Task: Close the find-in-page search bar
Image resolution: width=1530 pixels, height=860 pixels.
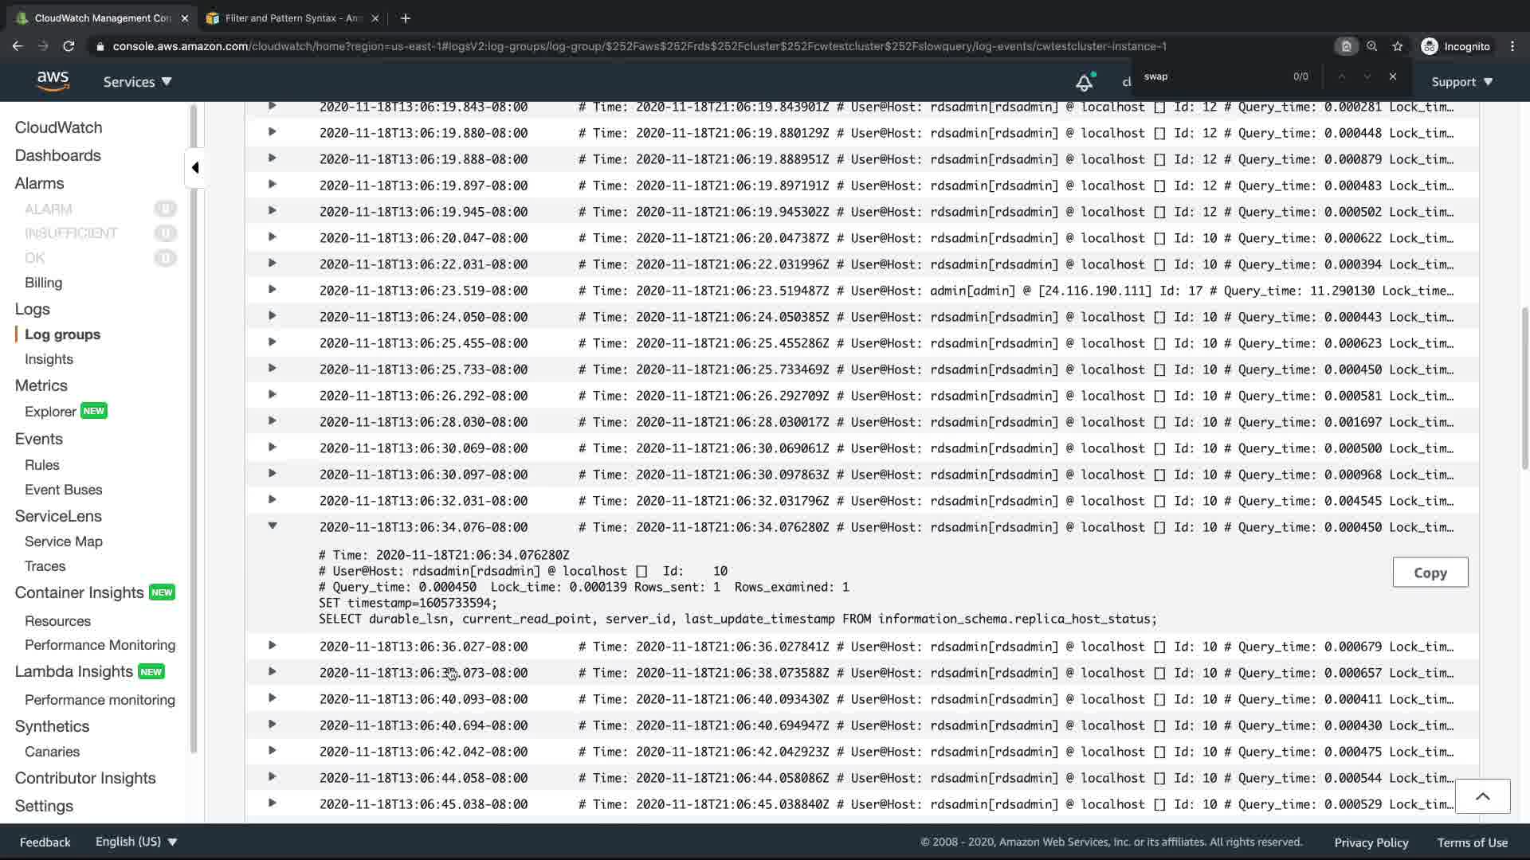Action: 1392,76
